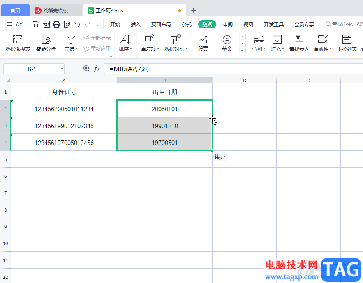Open filter group dialog launcher
This screenshot has width=363, height=283.
(x=111, y=55)
